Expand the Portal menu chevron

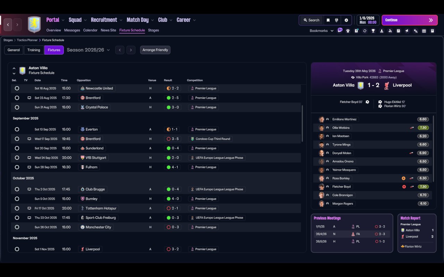click(63, 20)
